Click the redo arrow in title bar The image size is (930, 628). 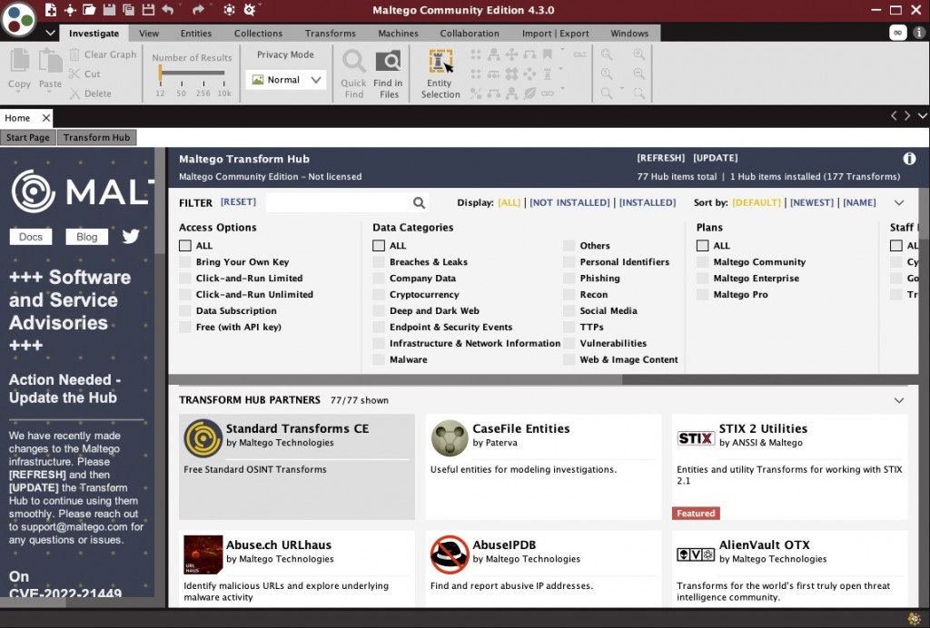tap(198, 9)
